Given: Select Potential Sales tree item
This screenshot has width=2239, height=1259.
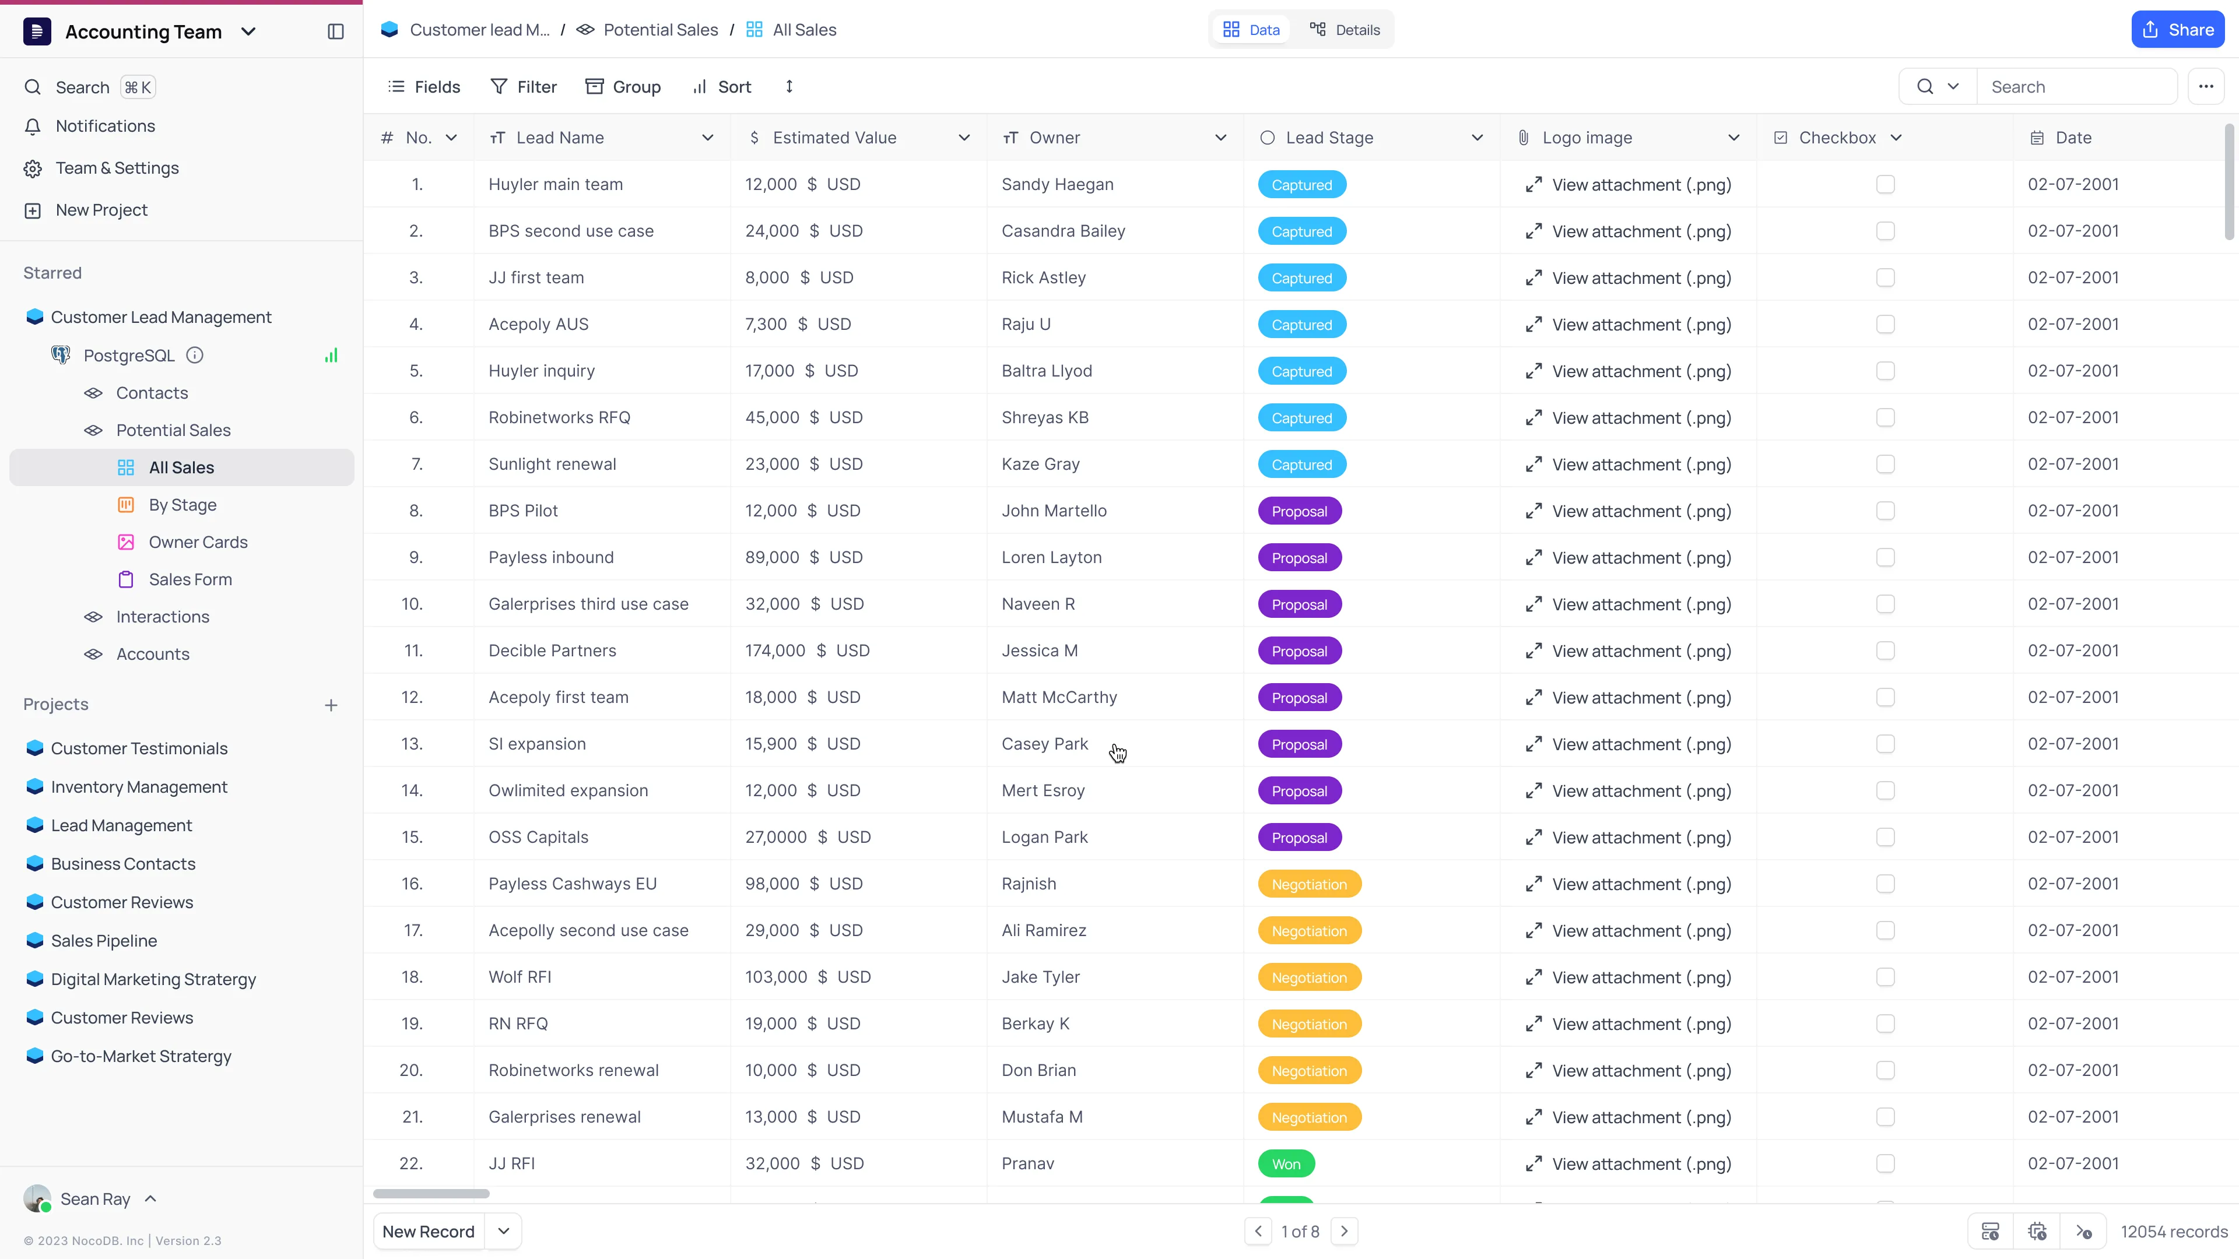Looking at the screenshot, I should tap(174, 429).
